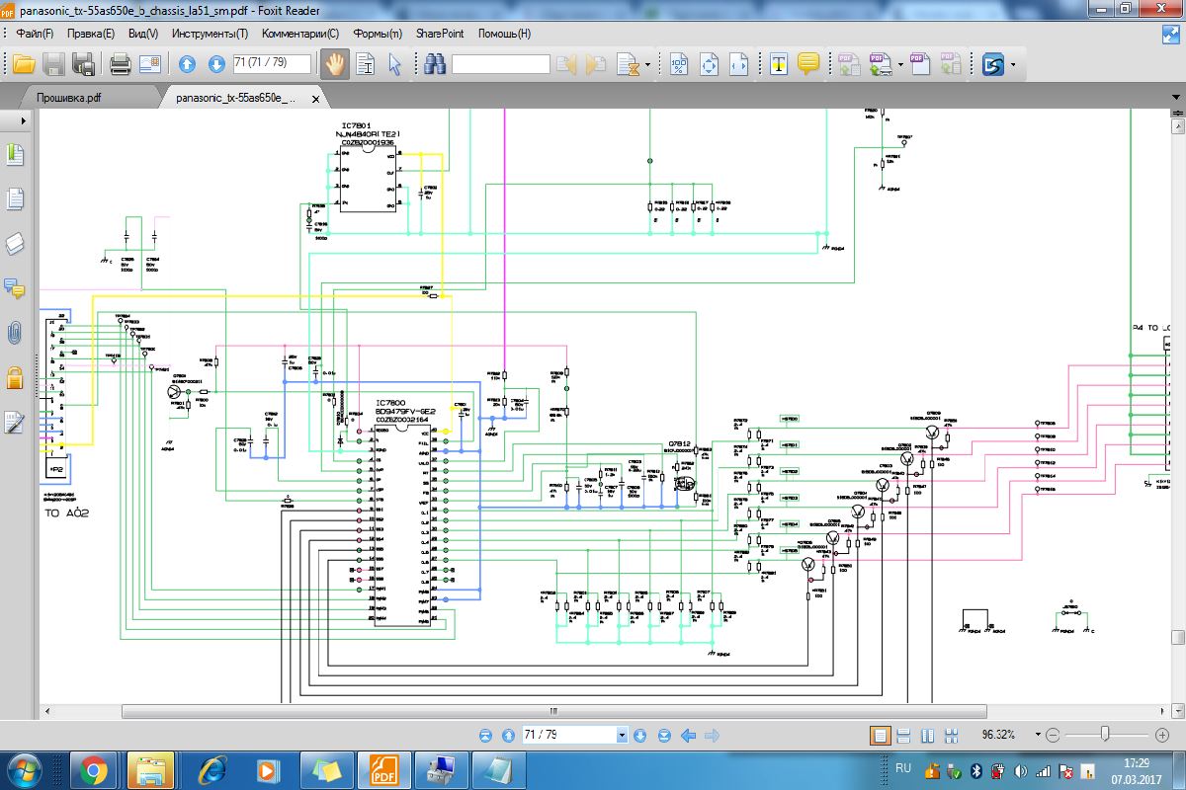This screenshot has width=1186, height=790.
Task: Switch to the Прошивка.pdf tab
Action: click(69, 98)
